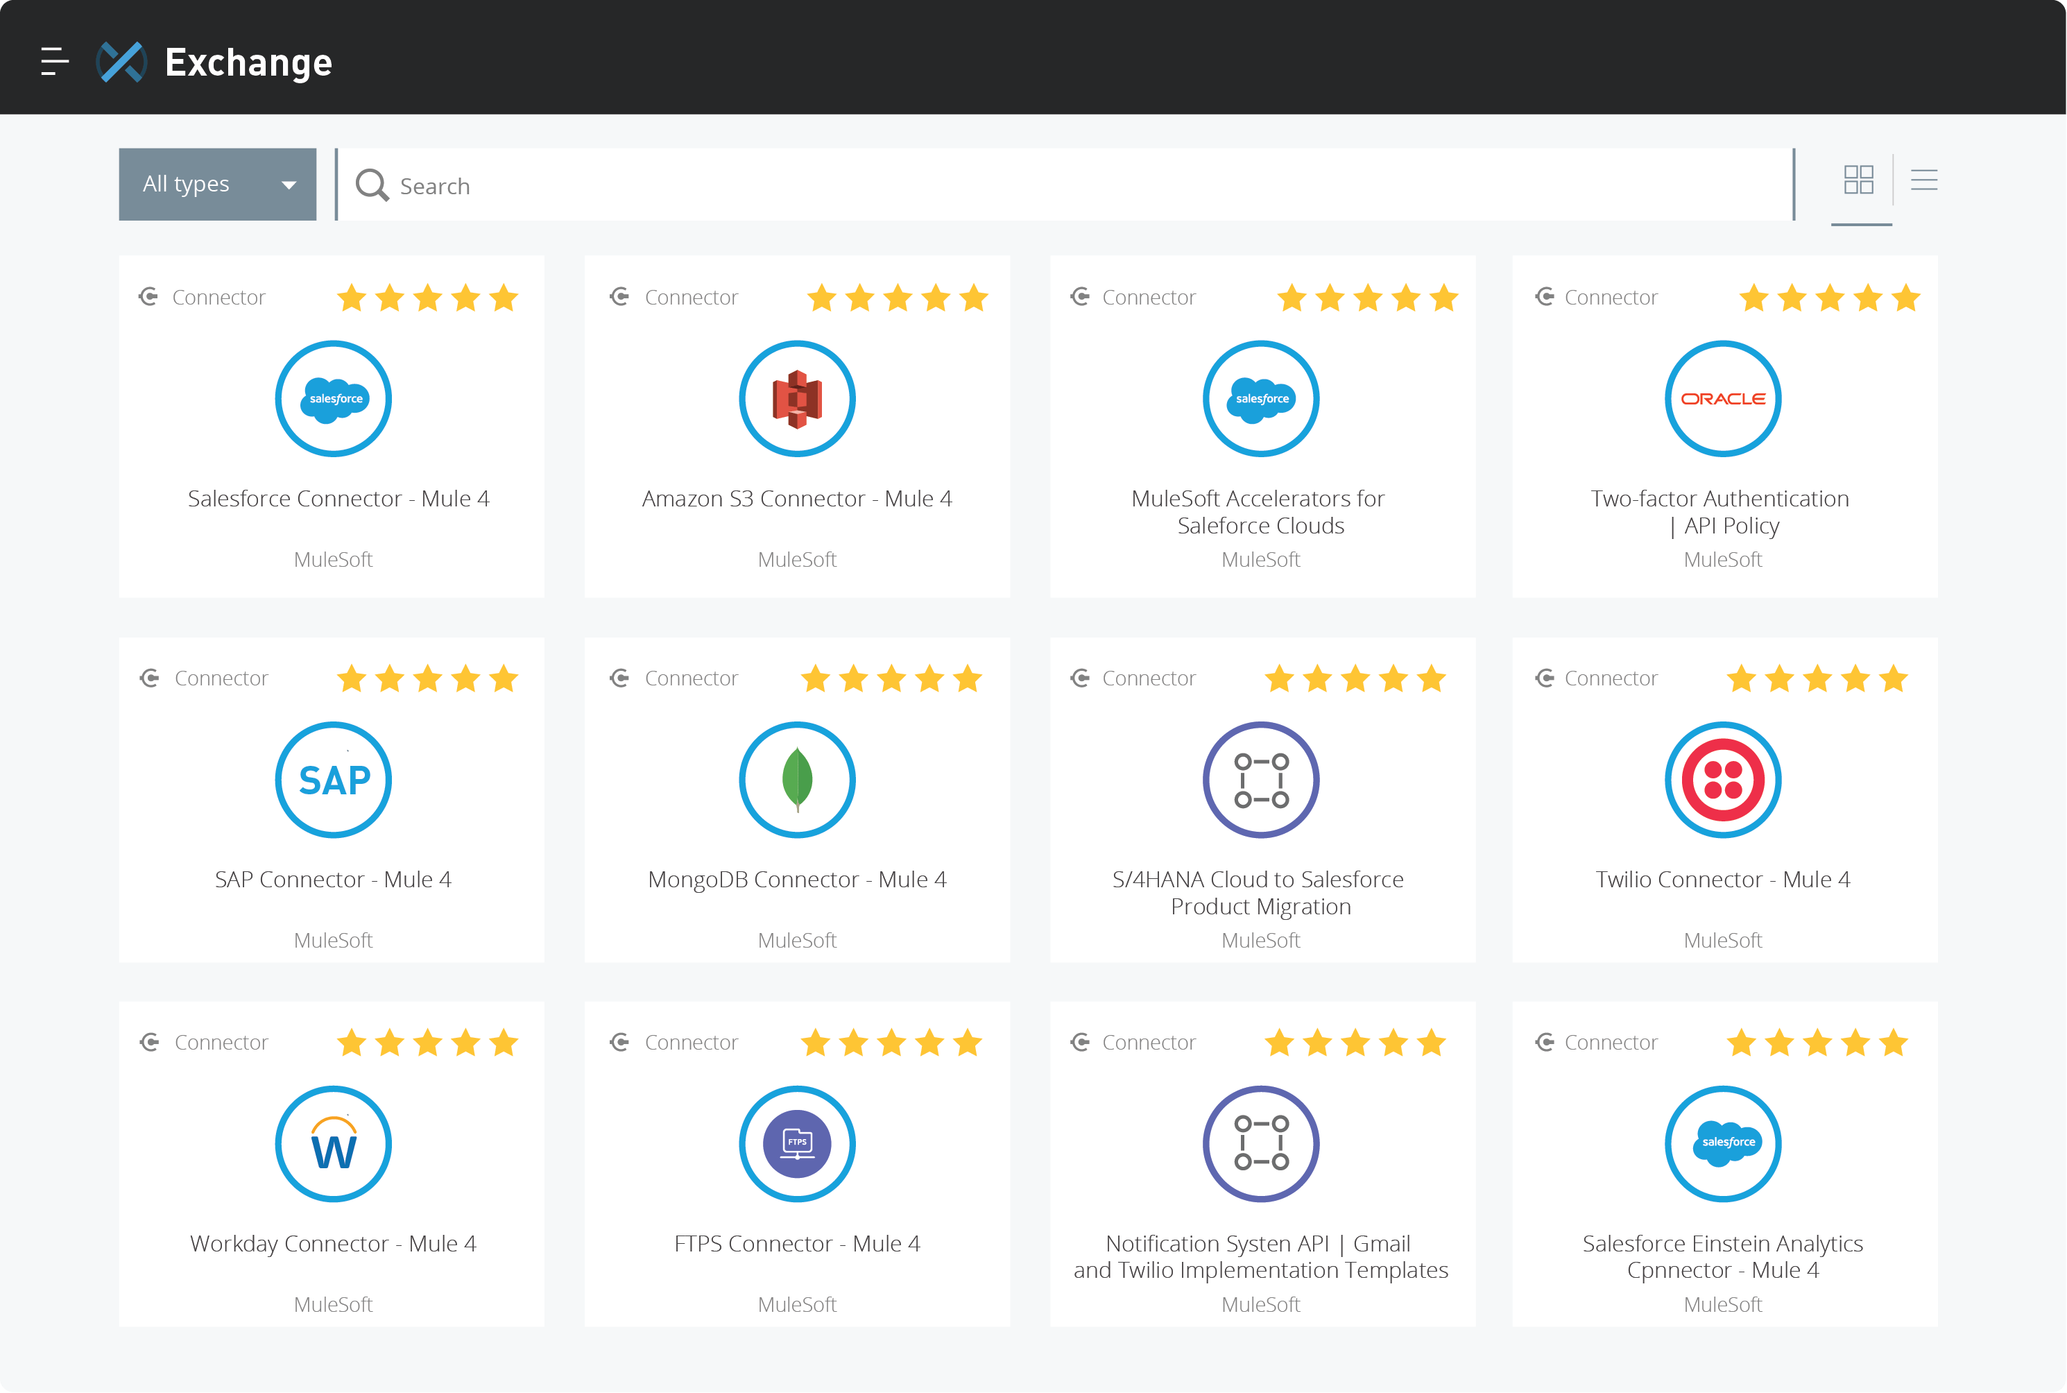This screenshot has width=2067, height=1393.
Task: Select the Exchange app logo menu
Action: tap(123, 59)
